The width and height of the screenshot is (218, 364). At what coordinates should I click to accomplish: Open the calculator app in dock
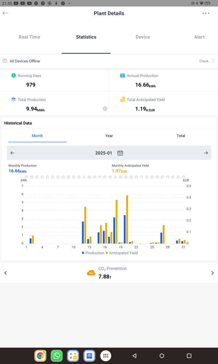[73, 356]
